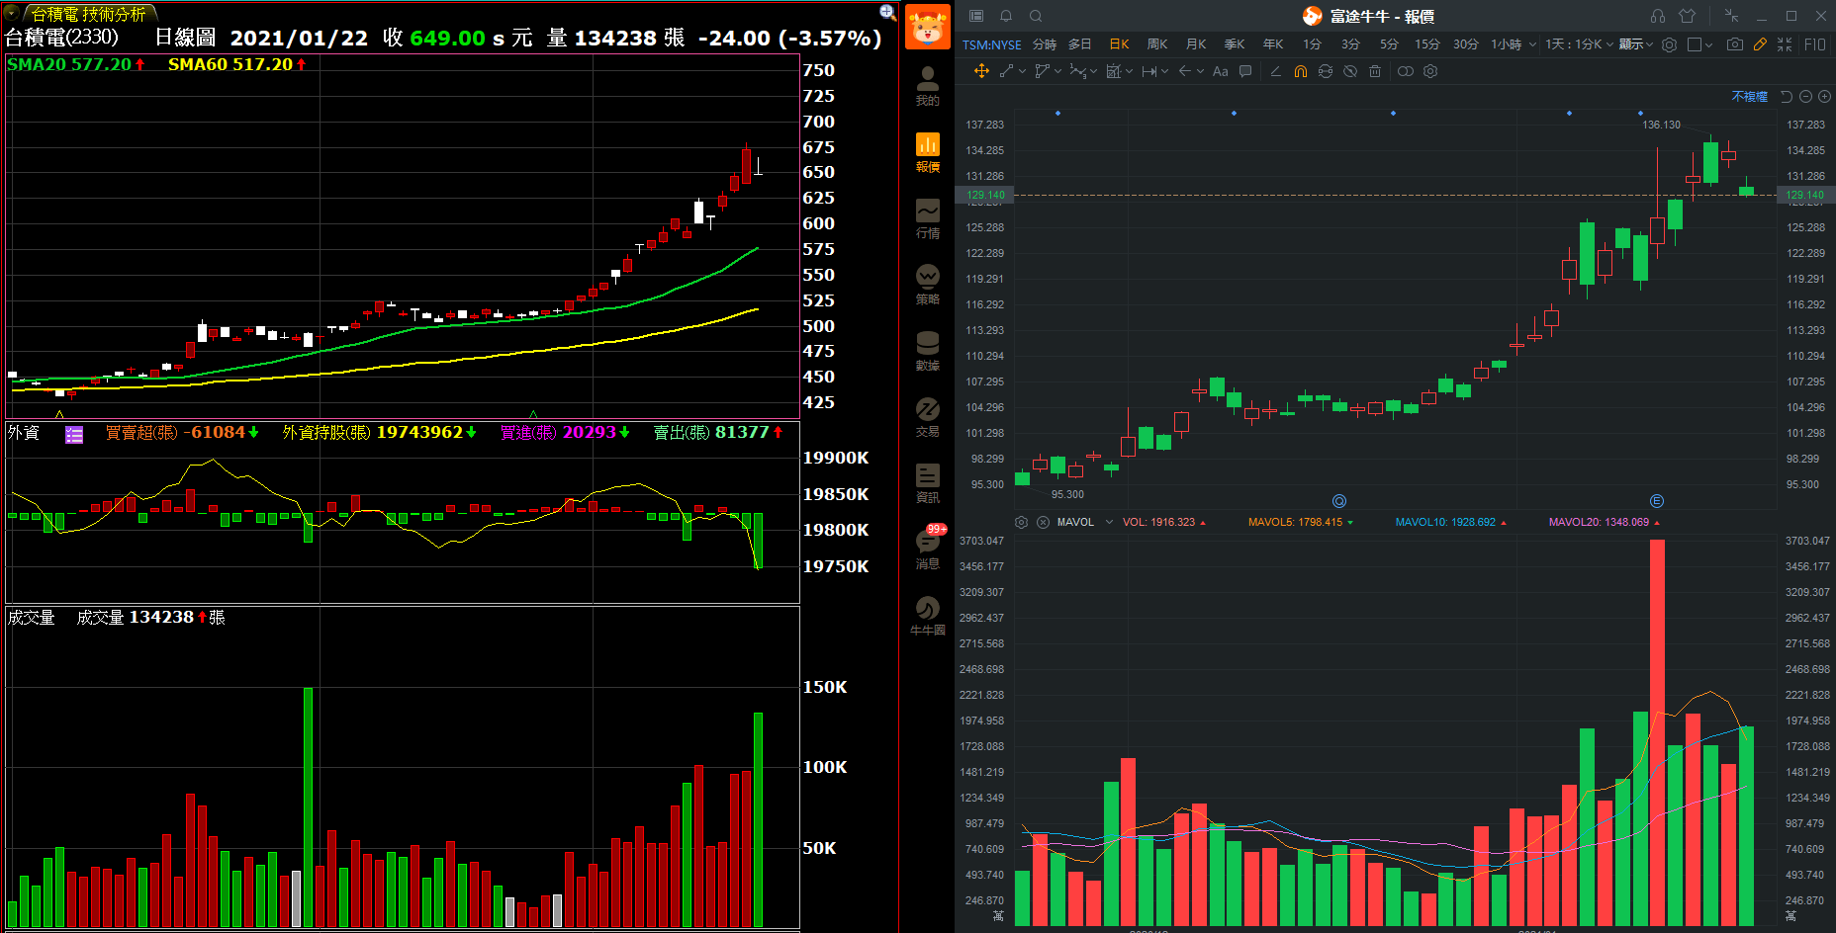
Task: Zoom out chart with minus button
Action: (1805, 97)
